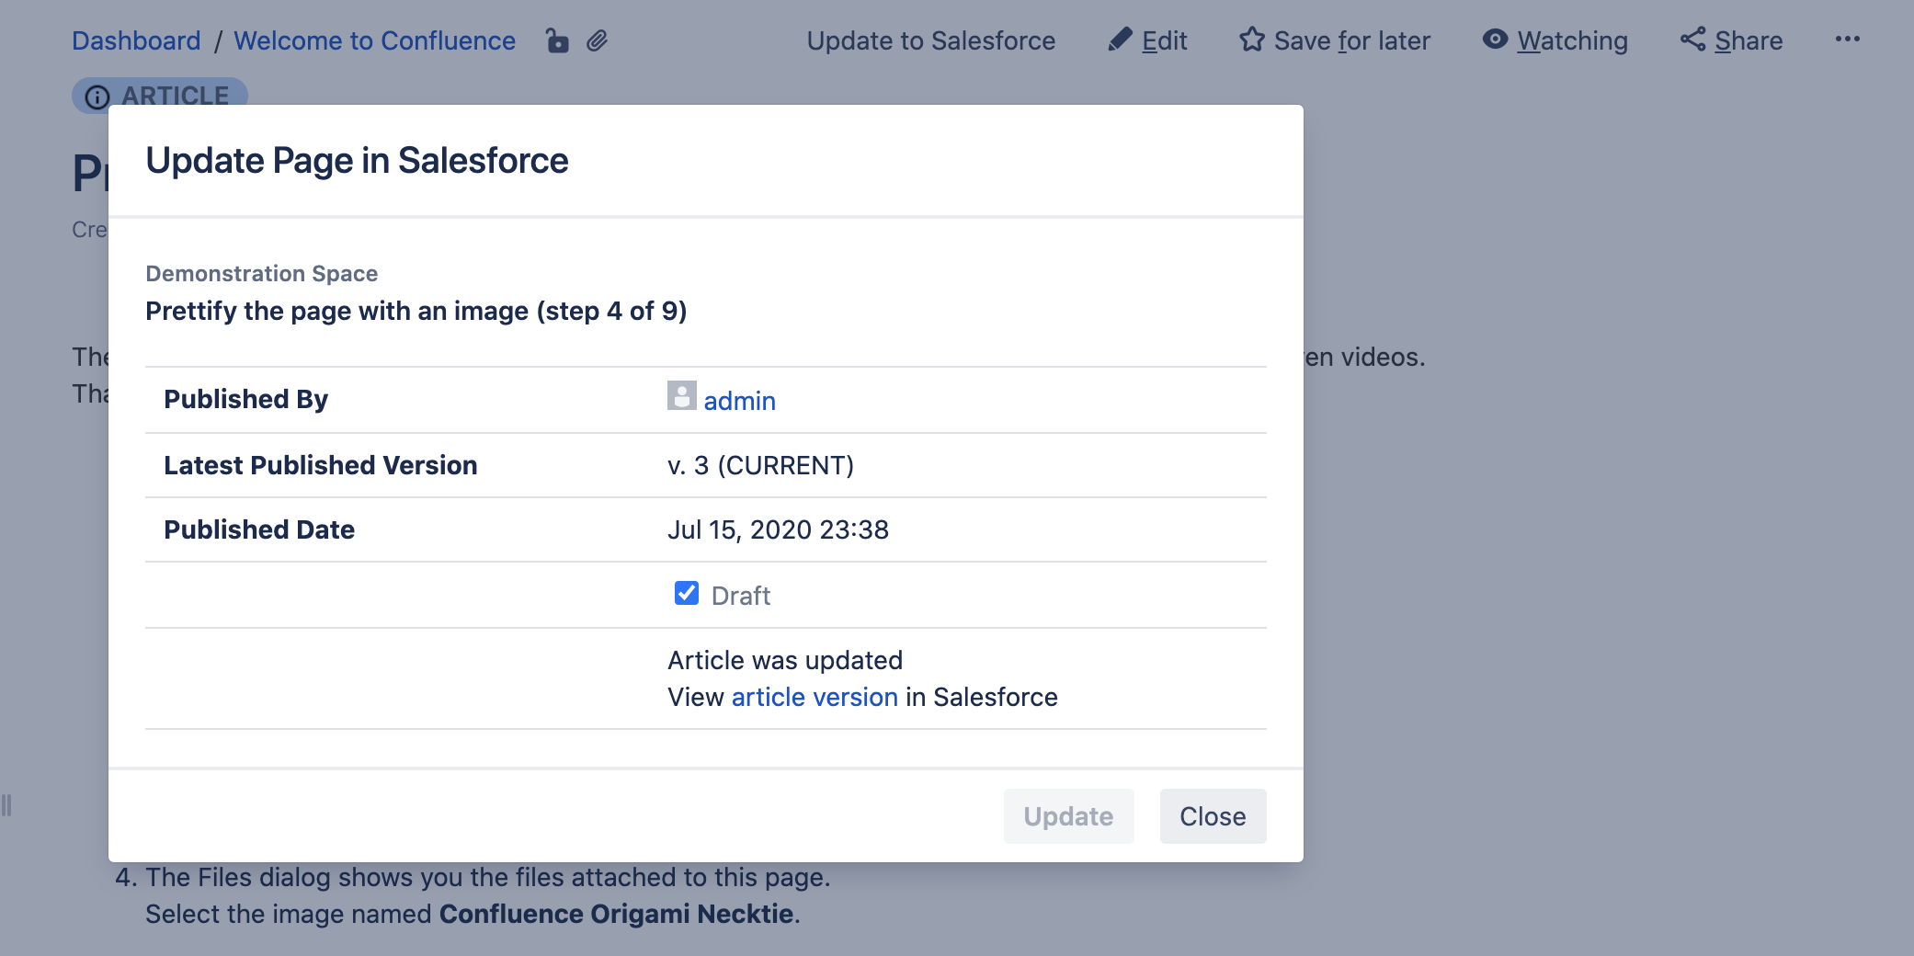Click the Edit page text
1914x956 pixels.
coord(1164,41)
